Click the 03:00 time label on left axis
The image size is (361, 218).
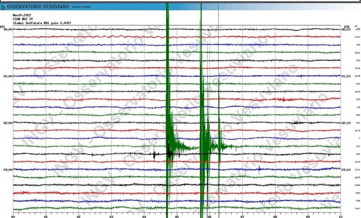coord(8,170)
